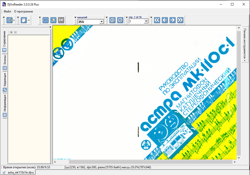250x175 pixels.
Task: Open the масштаб zoom percentage dropdown
Action: [101, 22]
